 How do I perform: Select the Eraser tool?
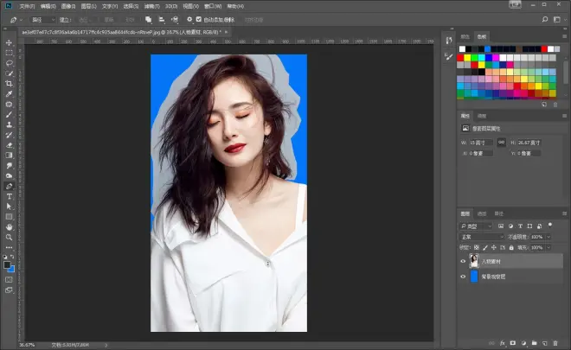[x=9, y=145]
